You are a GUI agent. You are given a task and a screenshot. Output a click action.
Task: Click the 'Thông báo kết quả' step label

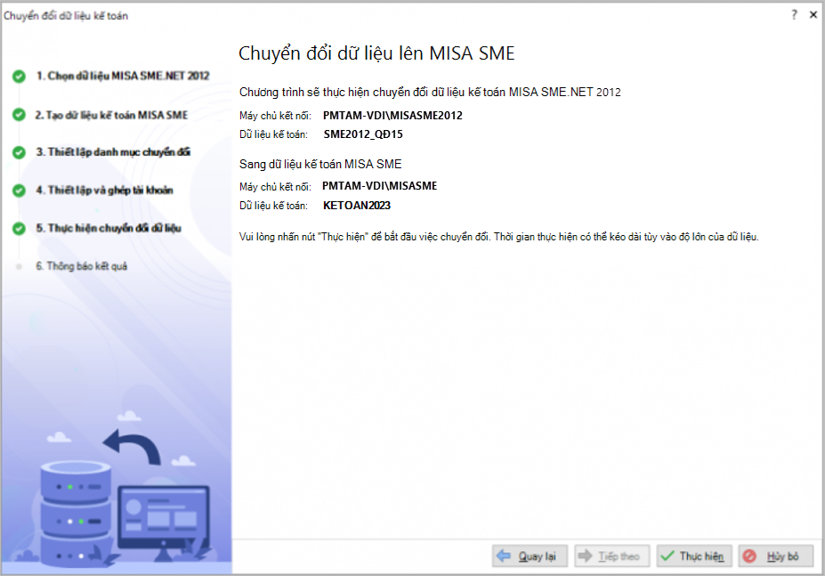pyautogui.click(x=81, y=266)
